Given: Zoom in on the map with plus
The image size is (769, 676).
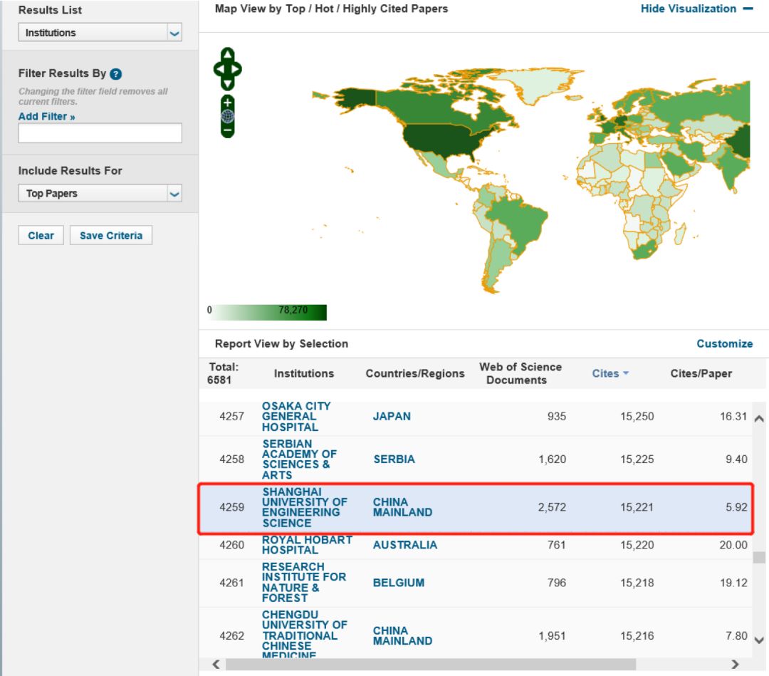Looking at the screenshot, I should point(227,103).
